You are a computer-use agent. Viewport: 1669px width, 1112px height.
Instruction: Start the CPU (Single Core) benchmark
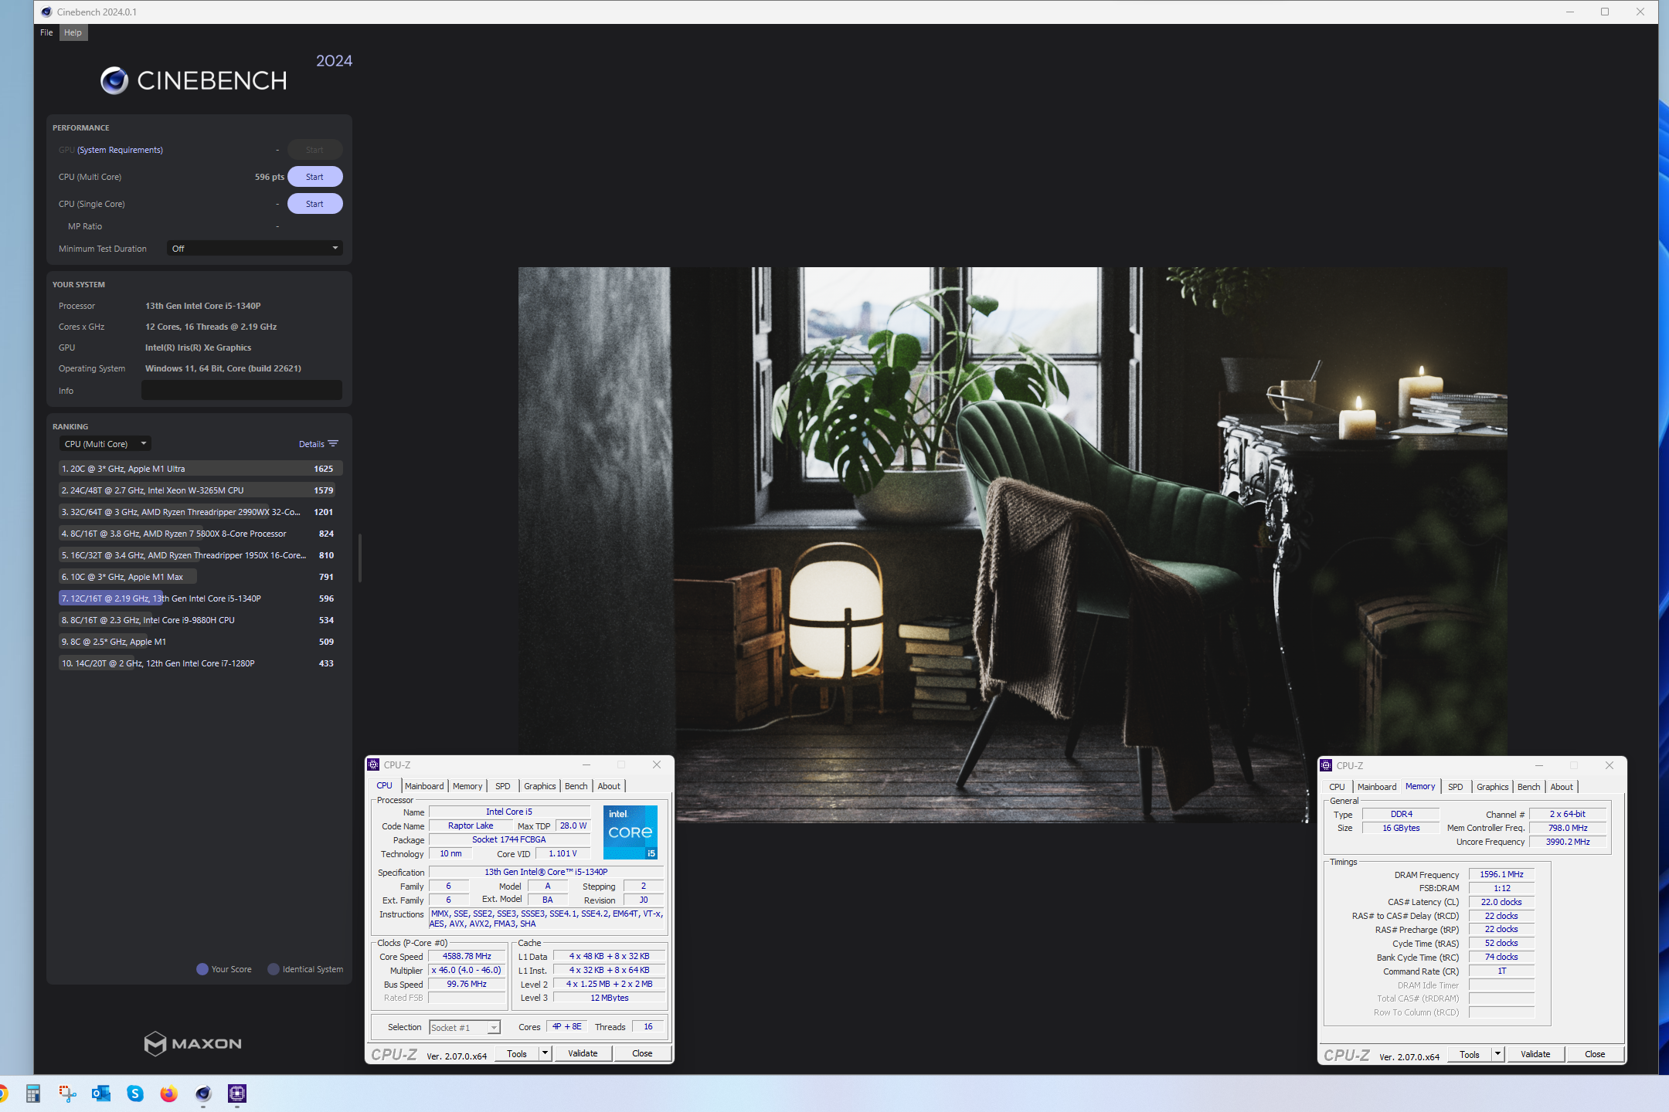314,204
